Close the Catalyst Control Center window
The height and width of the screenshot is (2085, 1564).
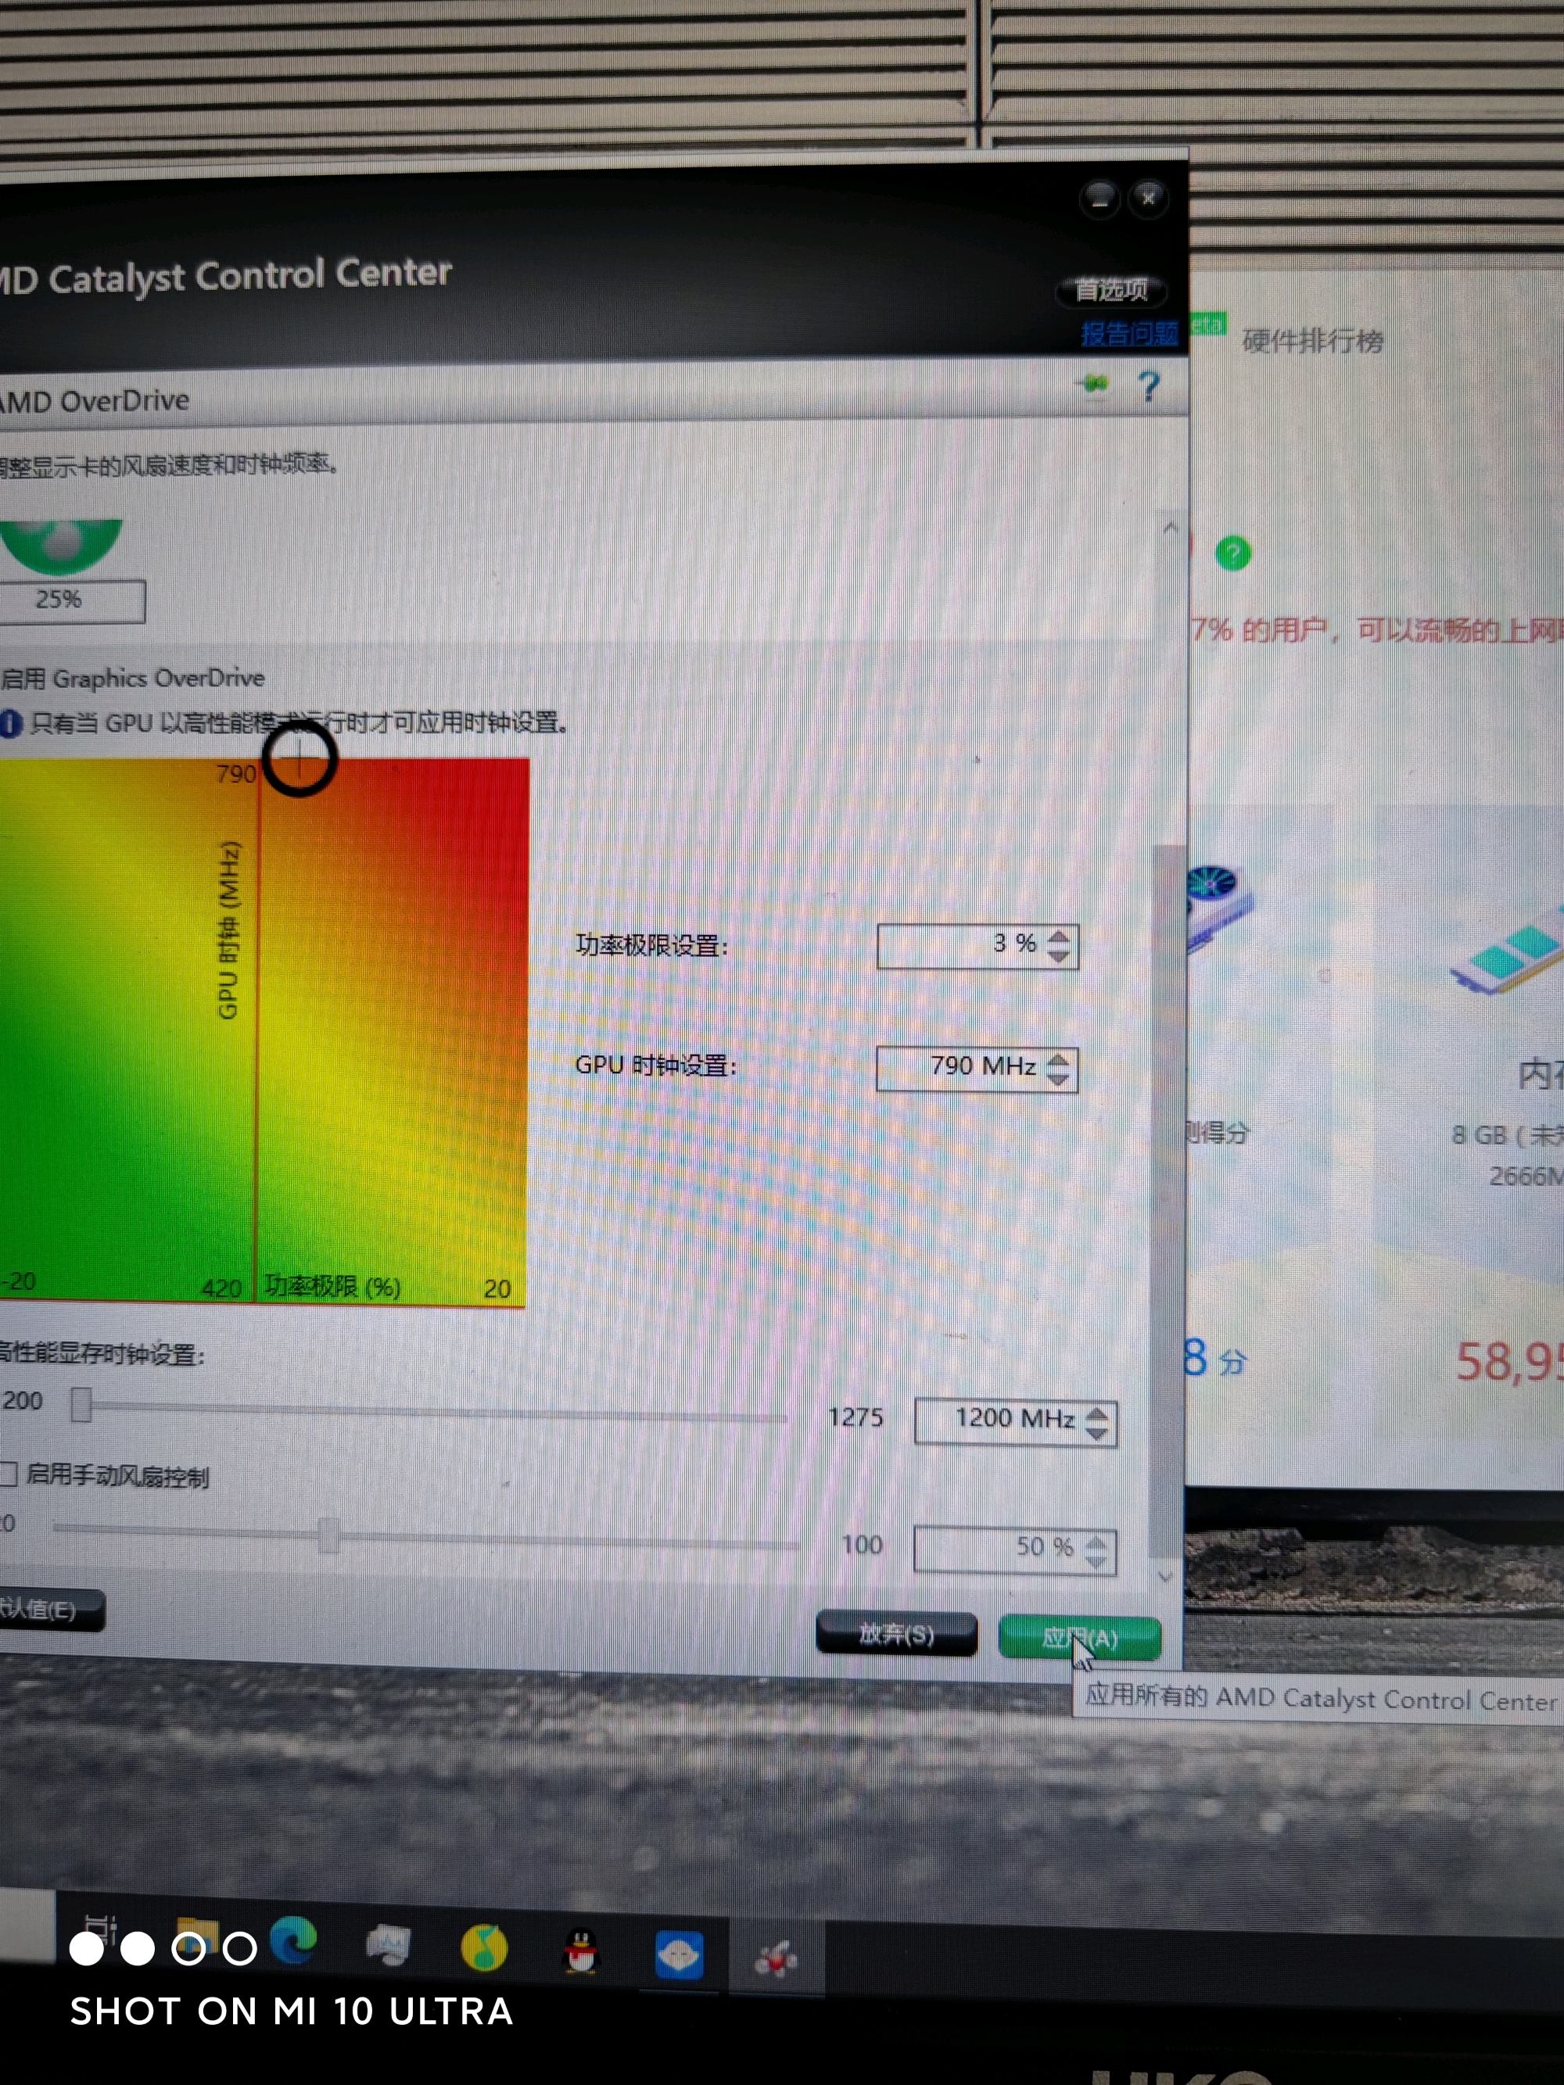1148,199
